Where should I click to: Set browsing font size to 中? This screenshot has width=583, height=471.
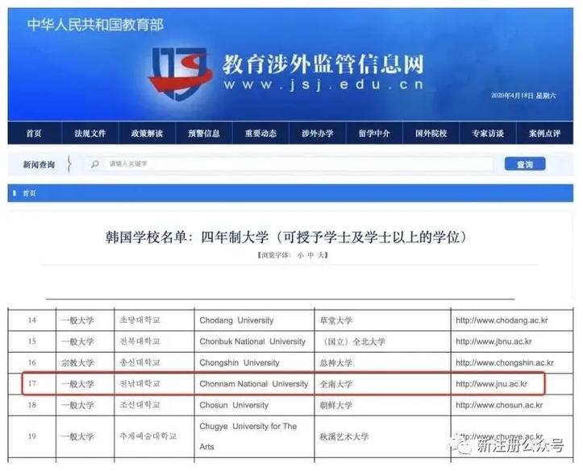coord(310,255)
